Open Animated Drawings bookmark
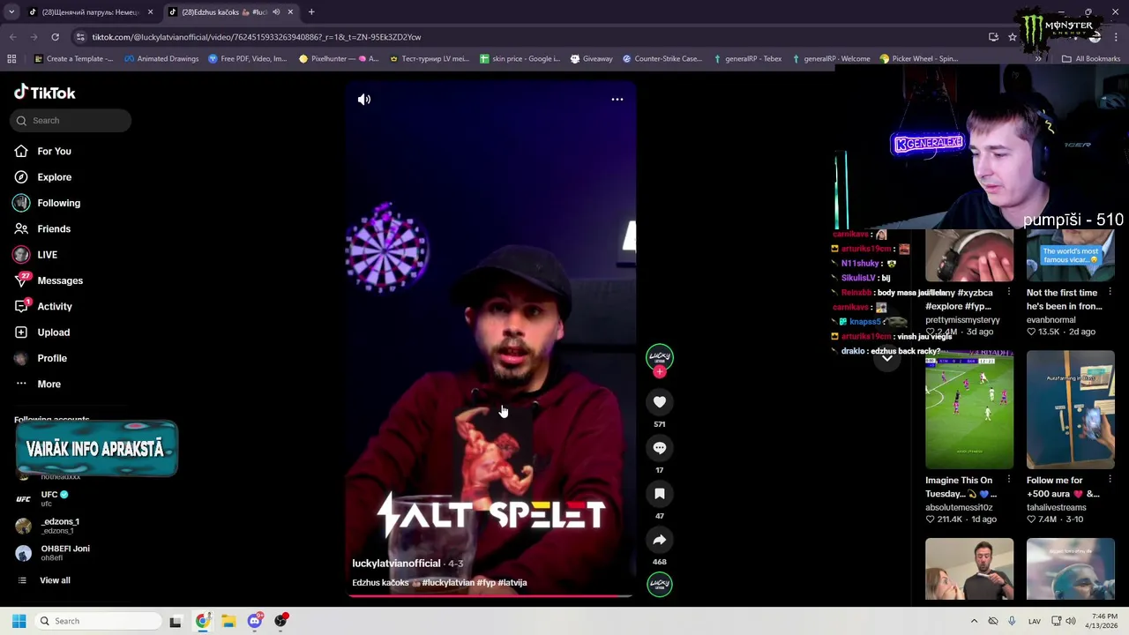The width and height of the screenshot is (1129, 635). 161,59
